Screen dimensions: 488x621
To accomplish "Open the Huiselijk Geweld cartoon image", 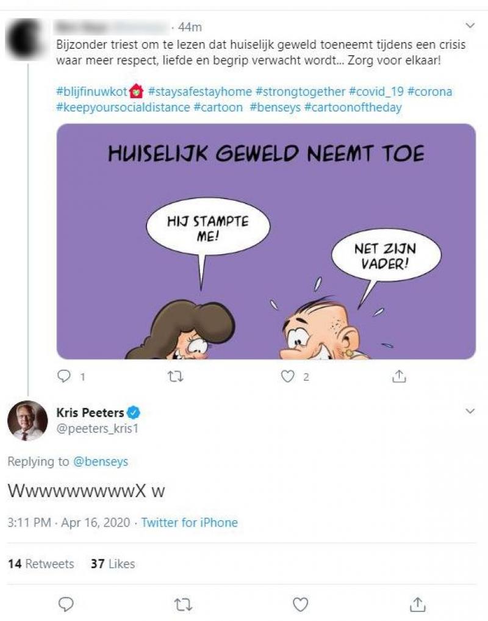I will point(266,242).
